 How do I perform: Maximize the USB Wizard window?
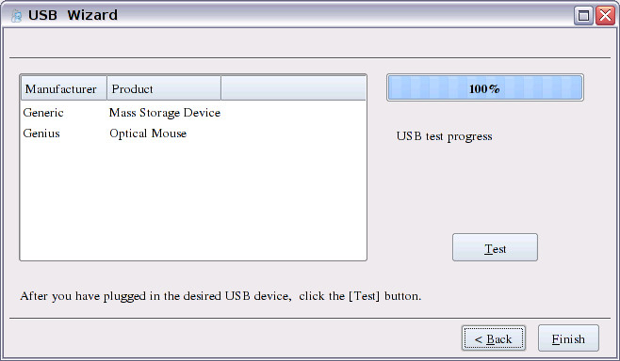click(x=583, y=16)
